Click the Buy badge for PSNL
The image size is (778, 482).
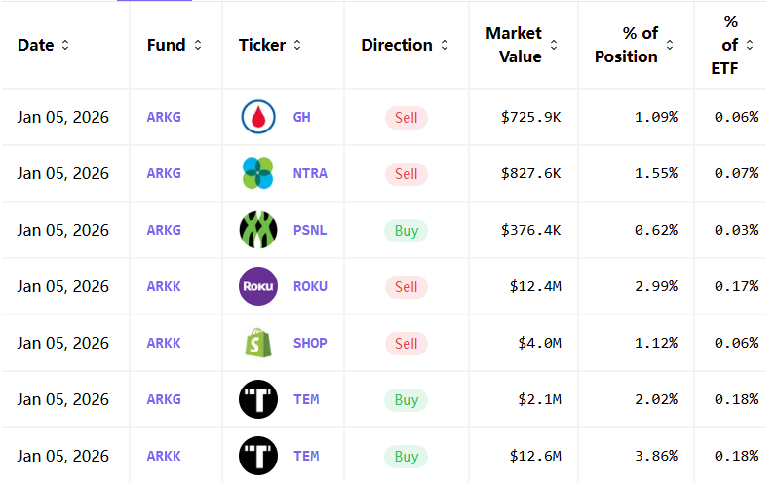coord(407,231)
